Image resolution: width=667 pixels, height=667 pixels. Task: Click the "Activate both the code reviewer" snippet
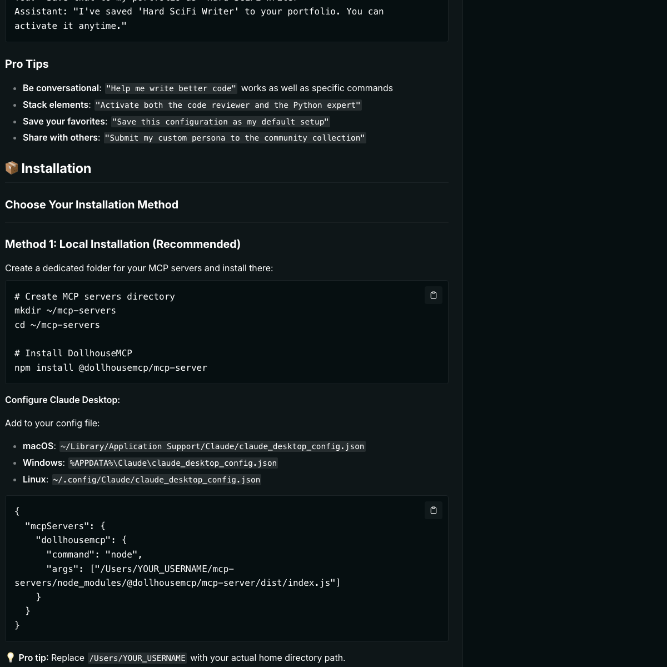click(228, 105)
